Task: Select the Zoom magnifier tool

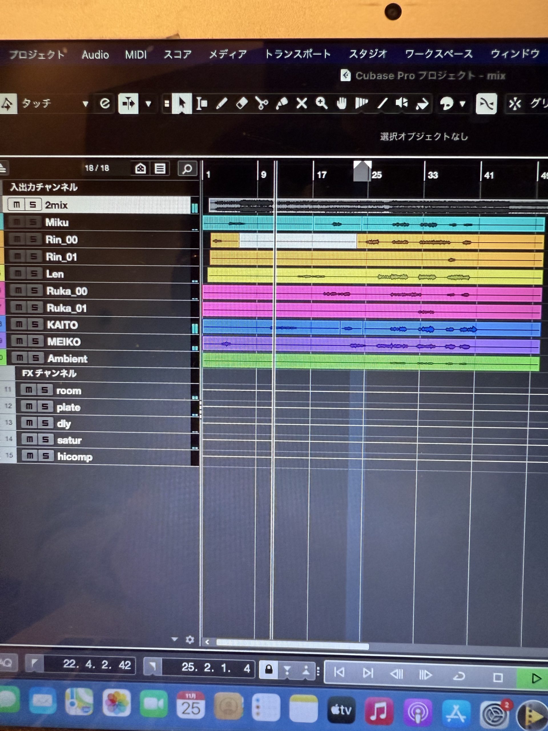Action: [321, 103]
